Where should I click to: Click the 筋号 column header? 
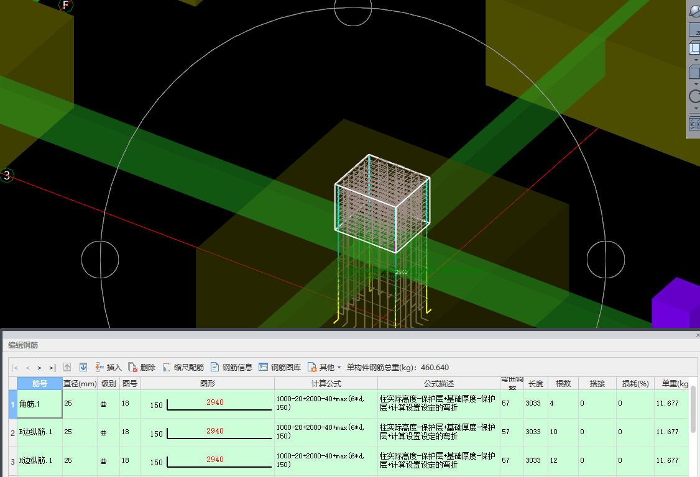click(40, 383)
